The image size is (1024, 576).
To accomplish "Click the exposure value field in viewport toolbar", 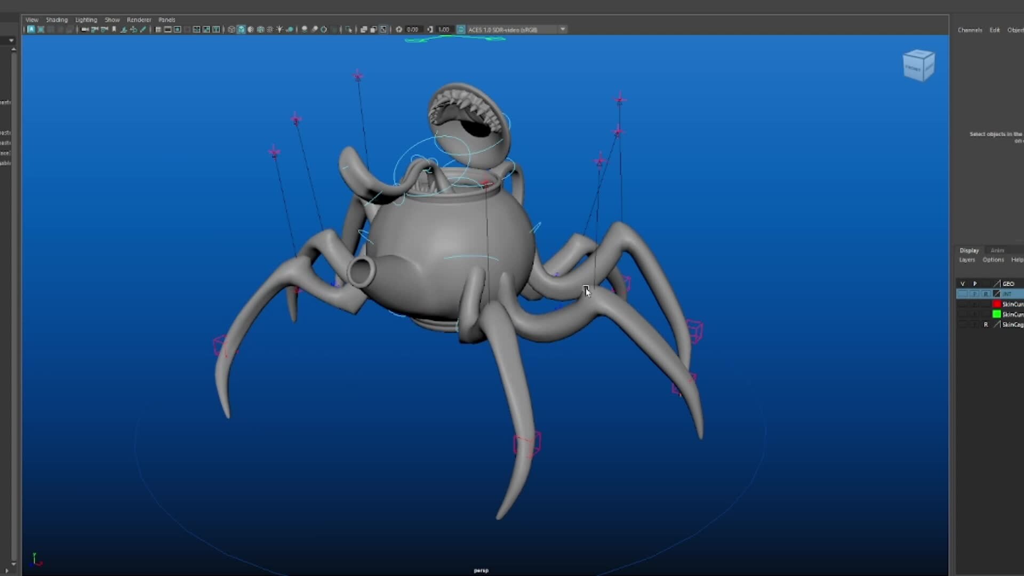I will point(412,29).
